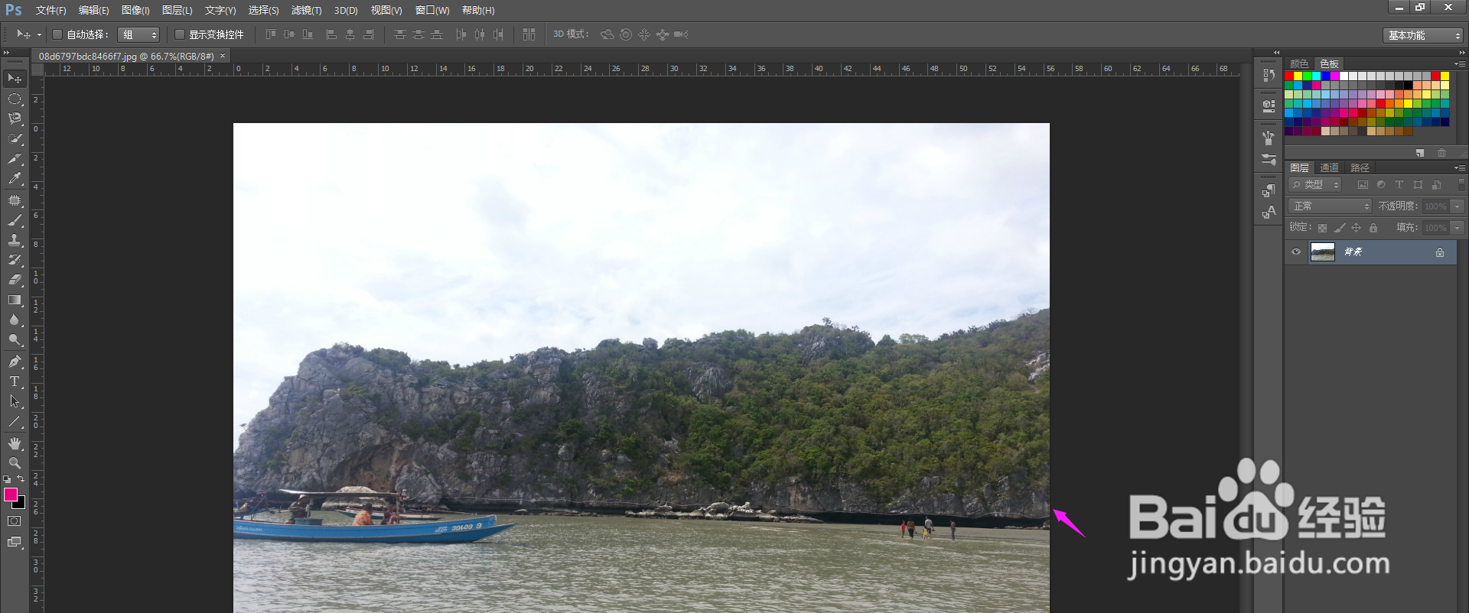Open the 视图(V) menu
This screenshot has height=613, width=1469.
point(386,10)
